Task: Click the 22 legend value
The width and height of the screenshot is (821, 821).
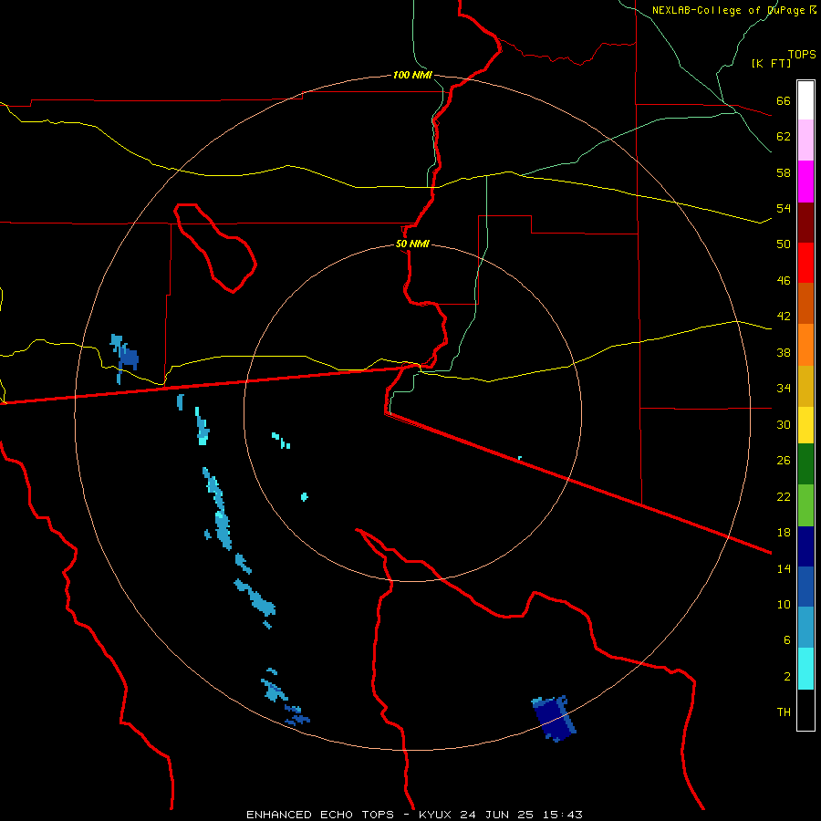Action: [784, 496]
